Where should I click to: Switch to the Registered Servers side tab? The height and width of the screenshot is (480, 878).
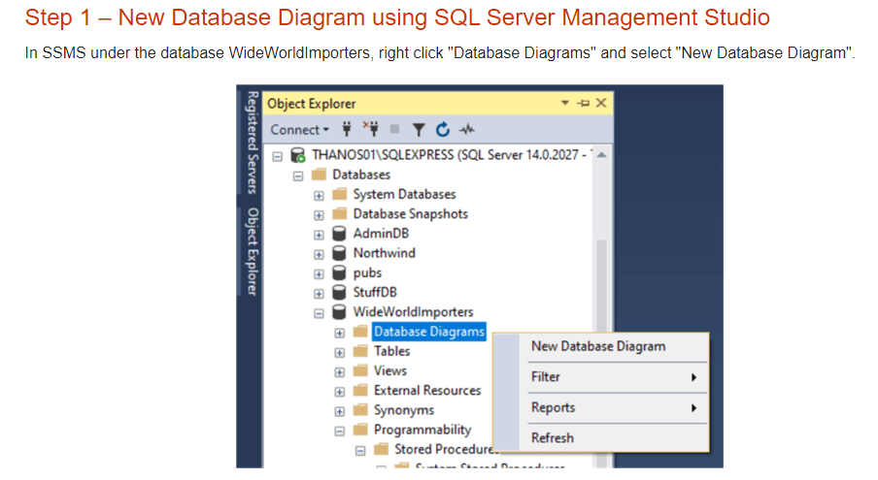point(253,144)
